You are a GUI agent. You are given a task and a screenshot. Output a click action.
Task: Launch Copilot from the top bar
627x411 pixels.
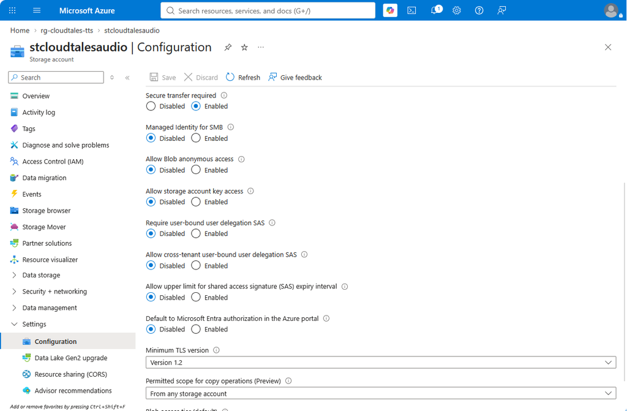click(x=390, y=10)
